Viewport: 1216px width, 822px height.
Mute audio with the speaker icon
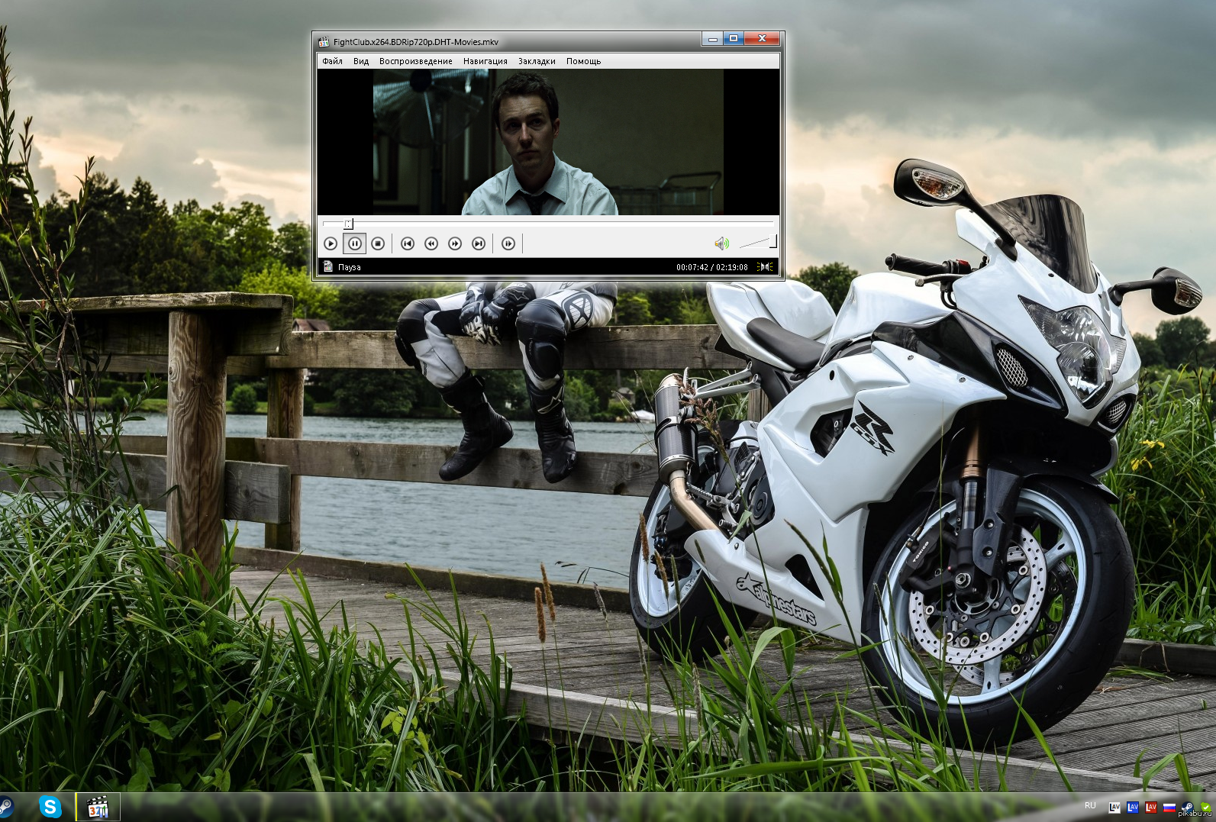(721, 243)
